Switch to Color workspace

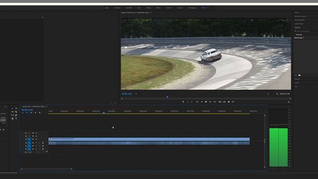click(x=139, y=8)
